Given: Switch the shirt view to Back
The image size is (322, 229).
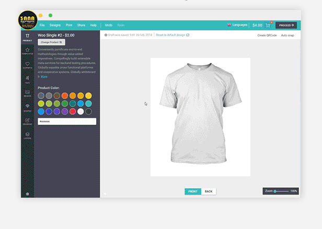Looking at the screenshot, I should [209, 191].
